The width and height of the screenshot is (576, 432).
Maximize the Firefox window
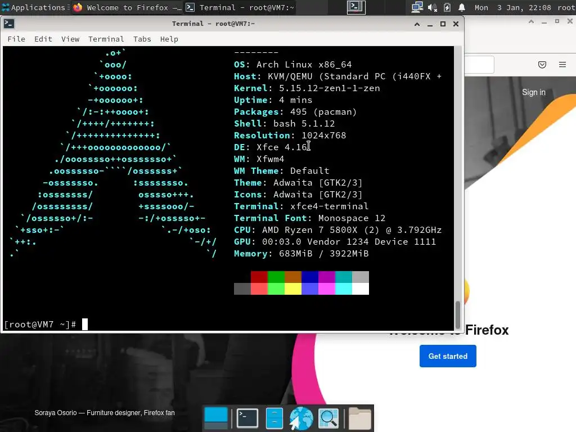coord(557,22)
